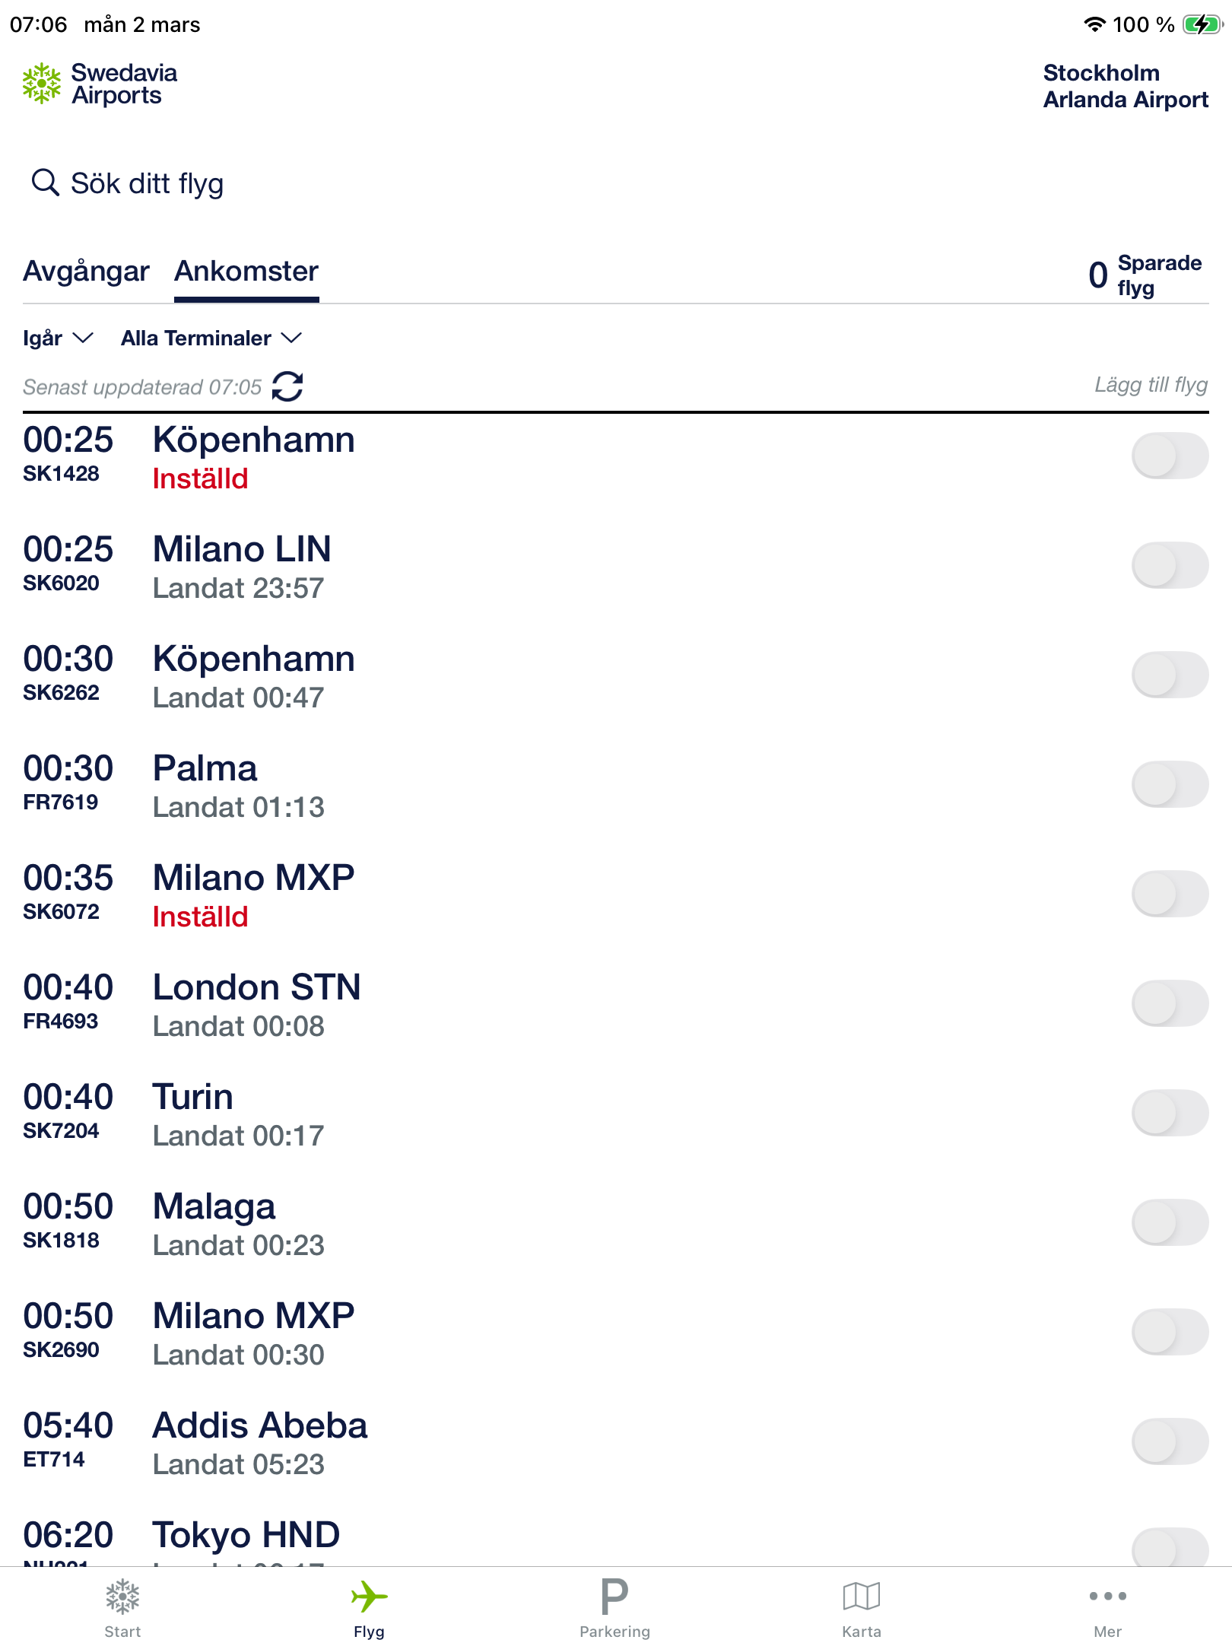
Task: Open flight details for London STN FR4693
Action: coord(256,1003)
